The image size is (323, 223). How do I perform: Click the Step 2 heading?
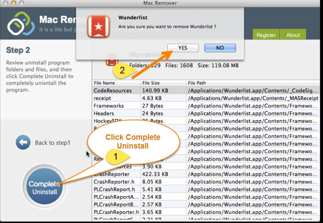(18, 50)
